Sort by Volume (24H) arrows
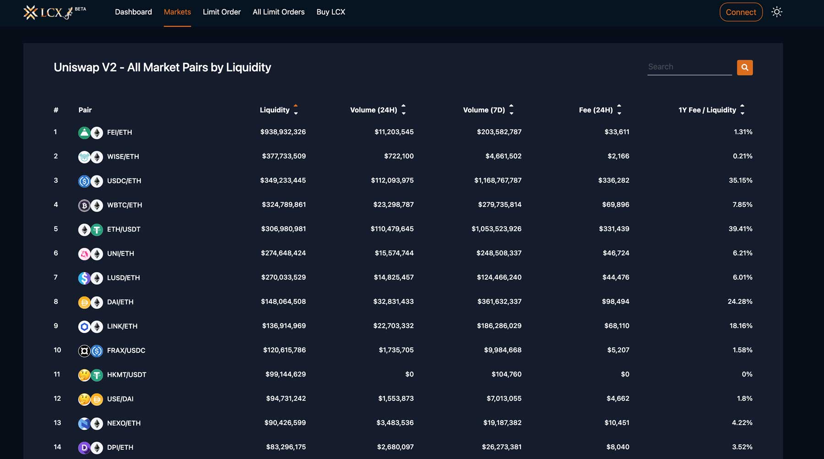The height and width of the screenshot is (459, 824). 403,110
